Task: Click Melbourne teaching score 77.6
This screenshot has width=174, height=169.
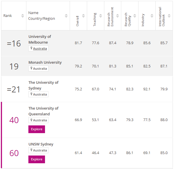Action: pos(95,43)
